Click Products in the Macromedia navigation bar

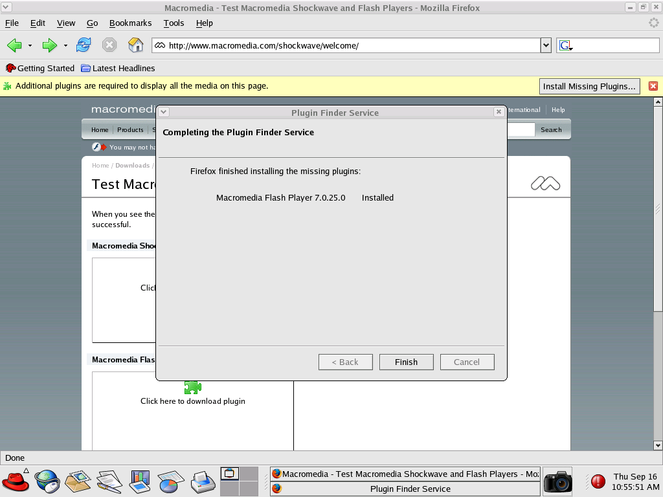(130, 129)
